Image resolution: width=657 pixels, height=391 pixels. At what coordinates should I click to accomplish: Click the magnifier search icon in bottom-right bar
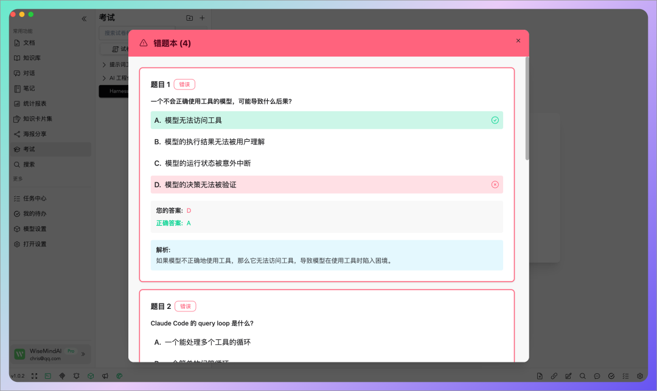point(583,376)
